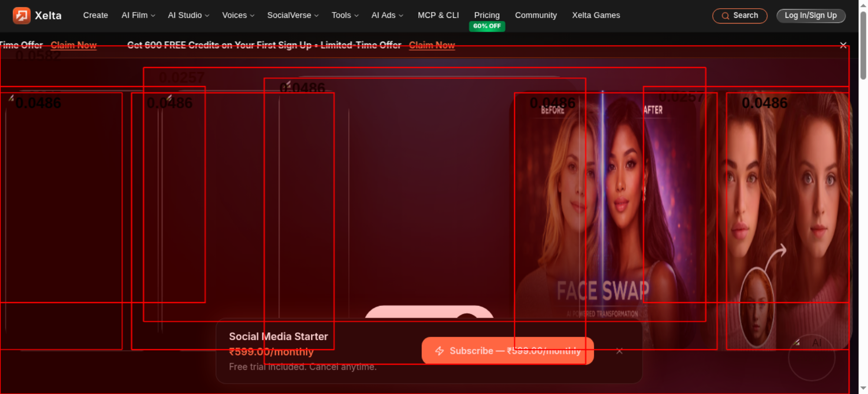Open the Pricing page
This screenshot has width=868, height=394.
pyautogui.click(x=487, y=15)
